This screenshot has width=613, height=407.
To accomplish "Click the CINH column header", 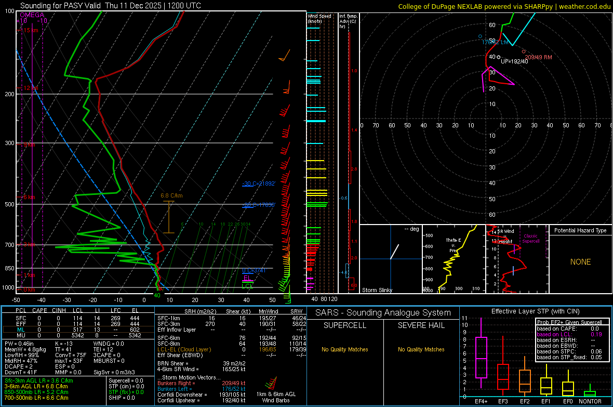I will pos(59,310).
